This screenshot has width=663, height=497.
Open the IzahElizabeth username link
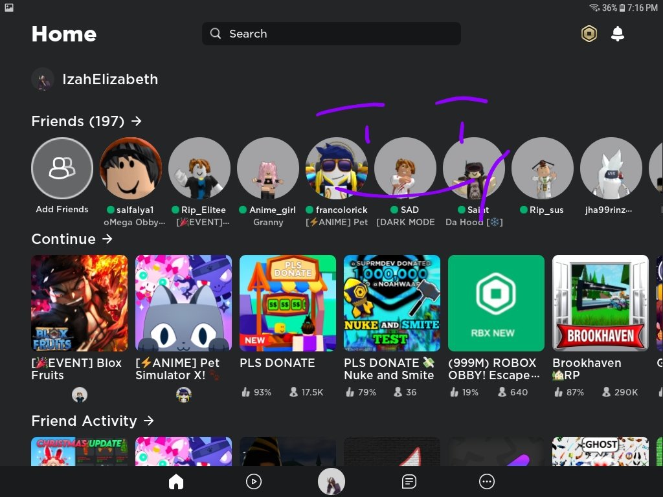tap(110, 79)
